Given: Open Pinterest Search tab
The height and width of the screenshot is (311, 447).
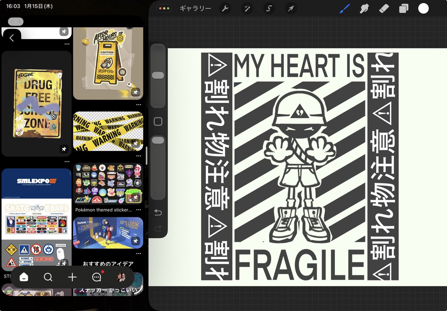Looking at the screenshot, I should 48,277.
